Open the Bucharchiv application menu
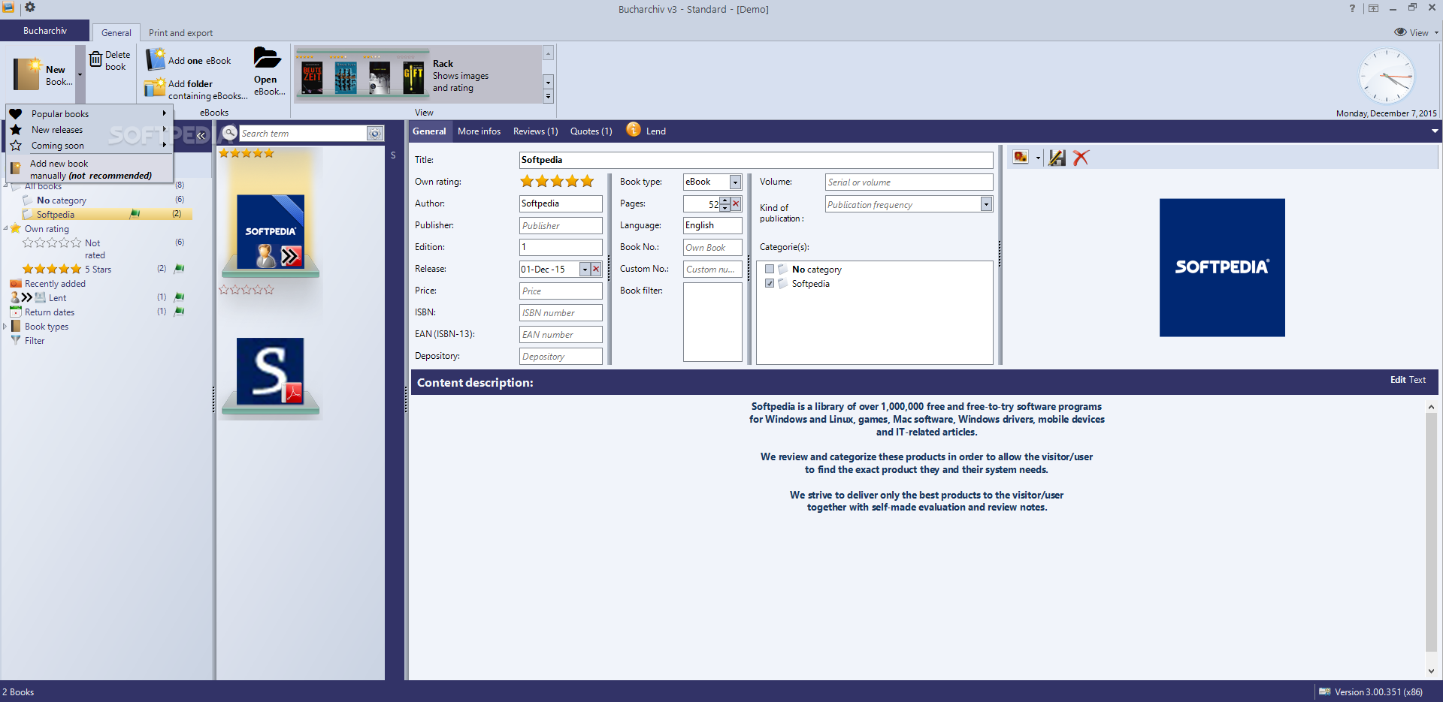1443x702 pixels. [44, 31]
